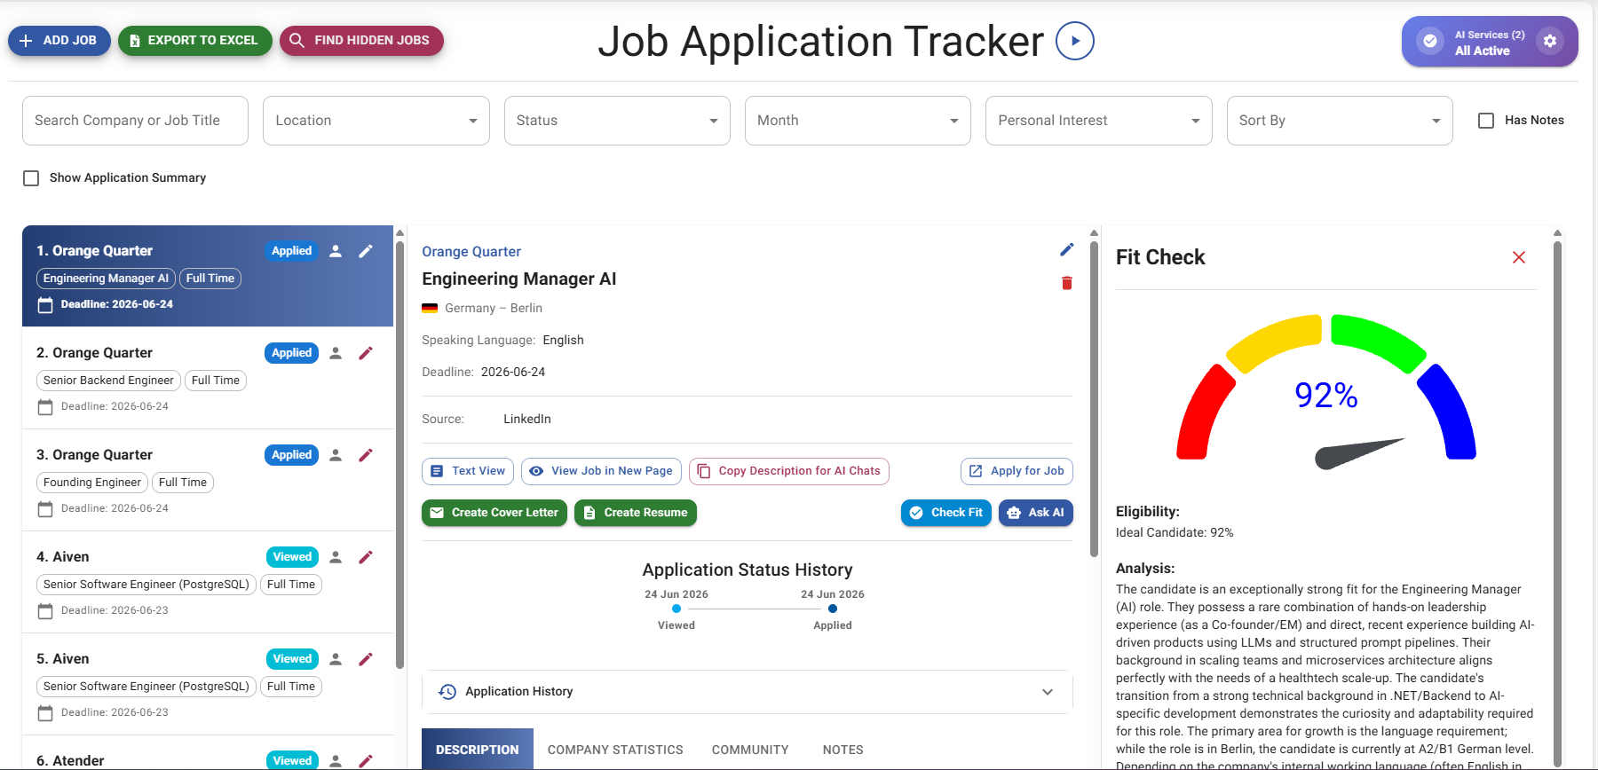Open the Personal Interest dropdown
The height and width of the screenshot is (770, 1598).
click(1099, 121)
